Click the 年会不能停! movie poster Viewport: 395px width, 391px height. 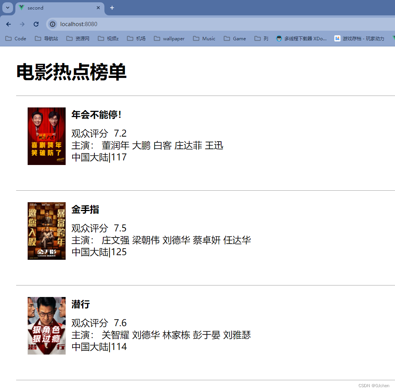coord(46,136)
